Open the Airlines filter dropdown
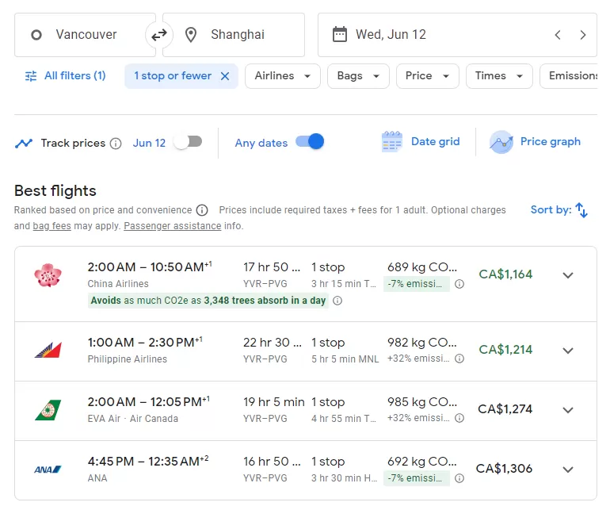Screen dimensions: 610x510 tap(283, 76)
